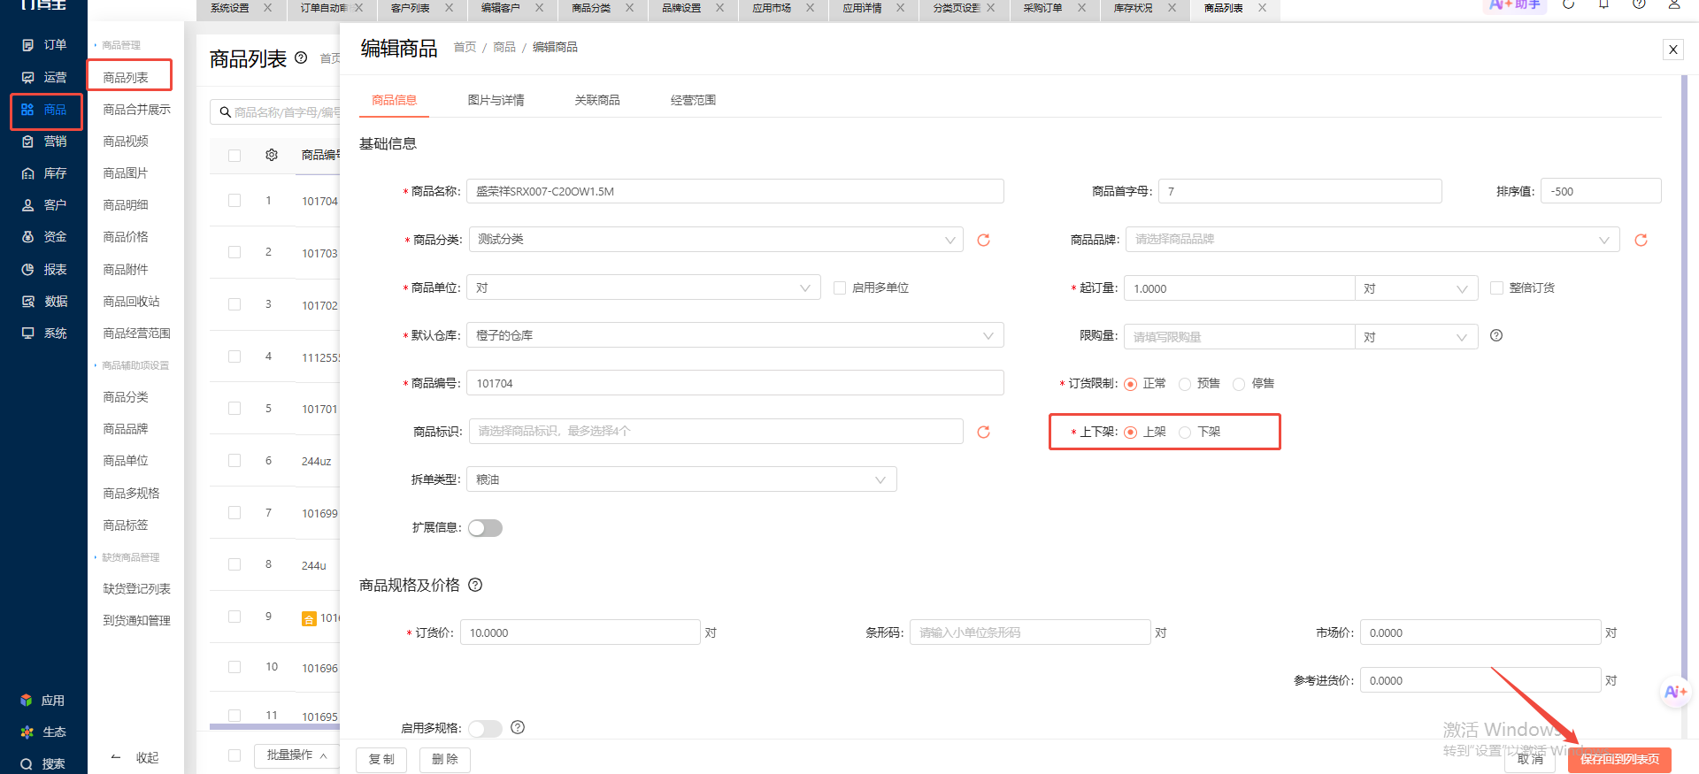
Task: Enable the 启用多单位 checkbox
Action: coord(840,287)
